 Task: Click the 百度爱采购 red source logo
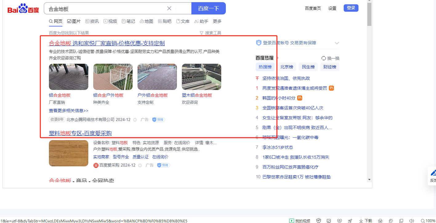tap(96, 165)
